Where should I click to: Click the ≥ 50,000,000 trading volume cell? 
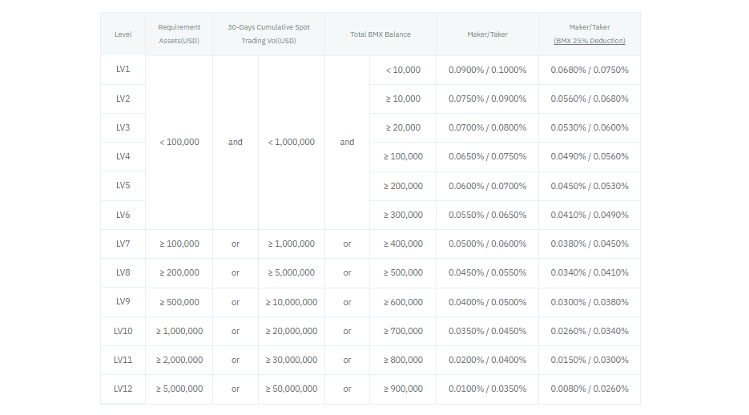[292, 389]
